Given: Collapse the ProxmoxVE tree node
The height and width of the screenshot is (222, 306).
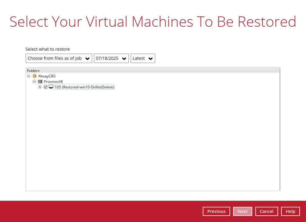Looking at the screenshot, I should coord(34,81).
